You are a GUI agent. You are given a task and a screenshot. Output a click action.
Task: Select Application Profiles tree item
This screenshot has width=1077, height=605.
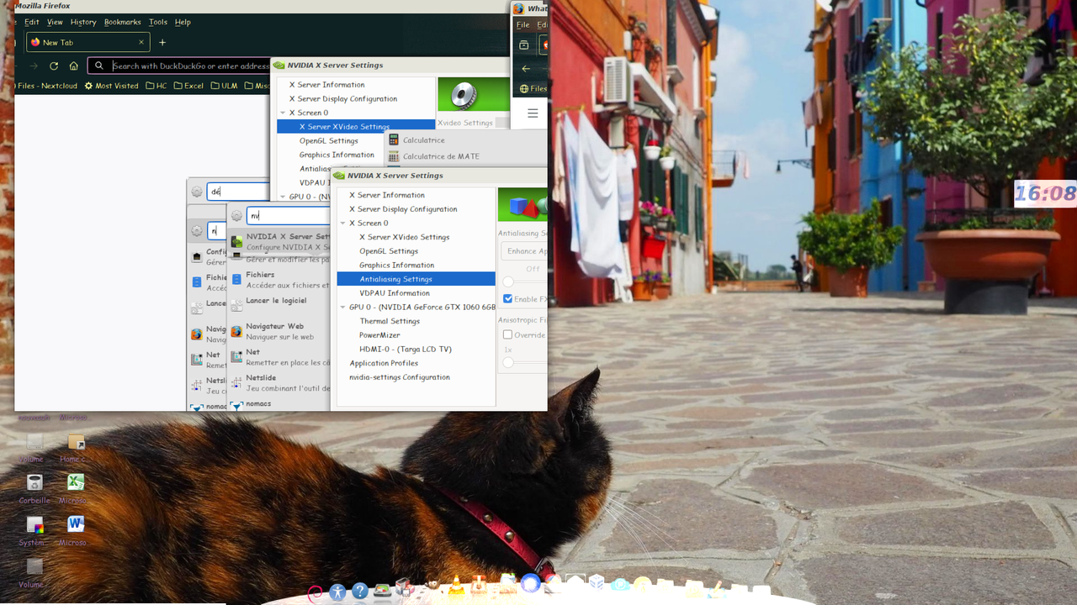click(x=384, y=363)
